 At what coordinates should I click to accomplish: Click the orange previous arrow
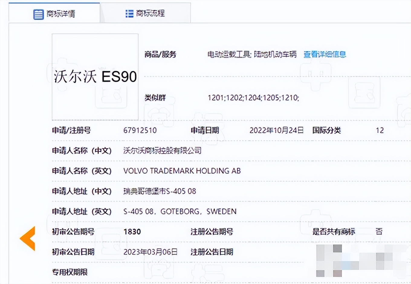28,238
